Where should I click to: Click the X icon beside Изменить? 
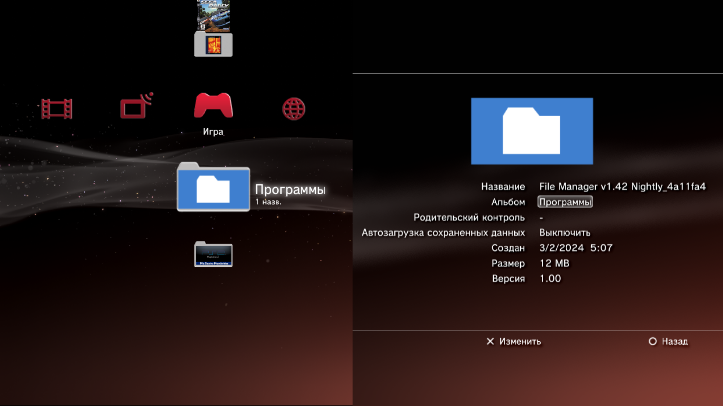tap(490, 341)
